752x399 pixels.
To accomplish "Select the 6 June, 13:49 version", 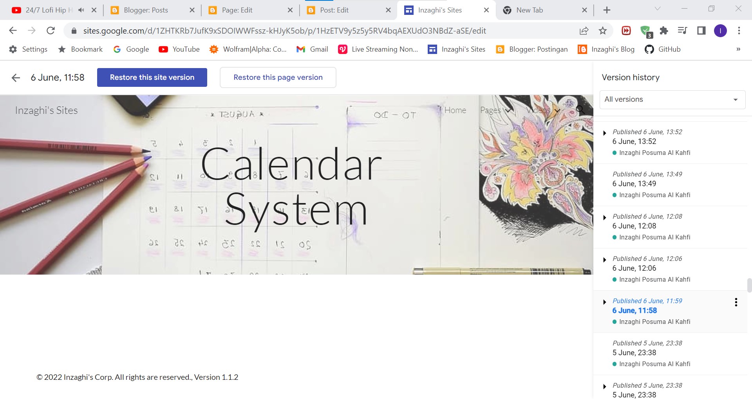I will [x=671, y=185].
